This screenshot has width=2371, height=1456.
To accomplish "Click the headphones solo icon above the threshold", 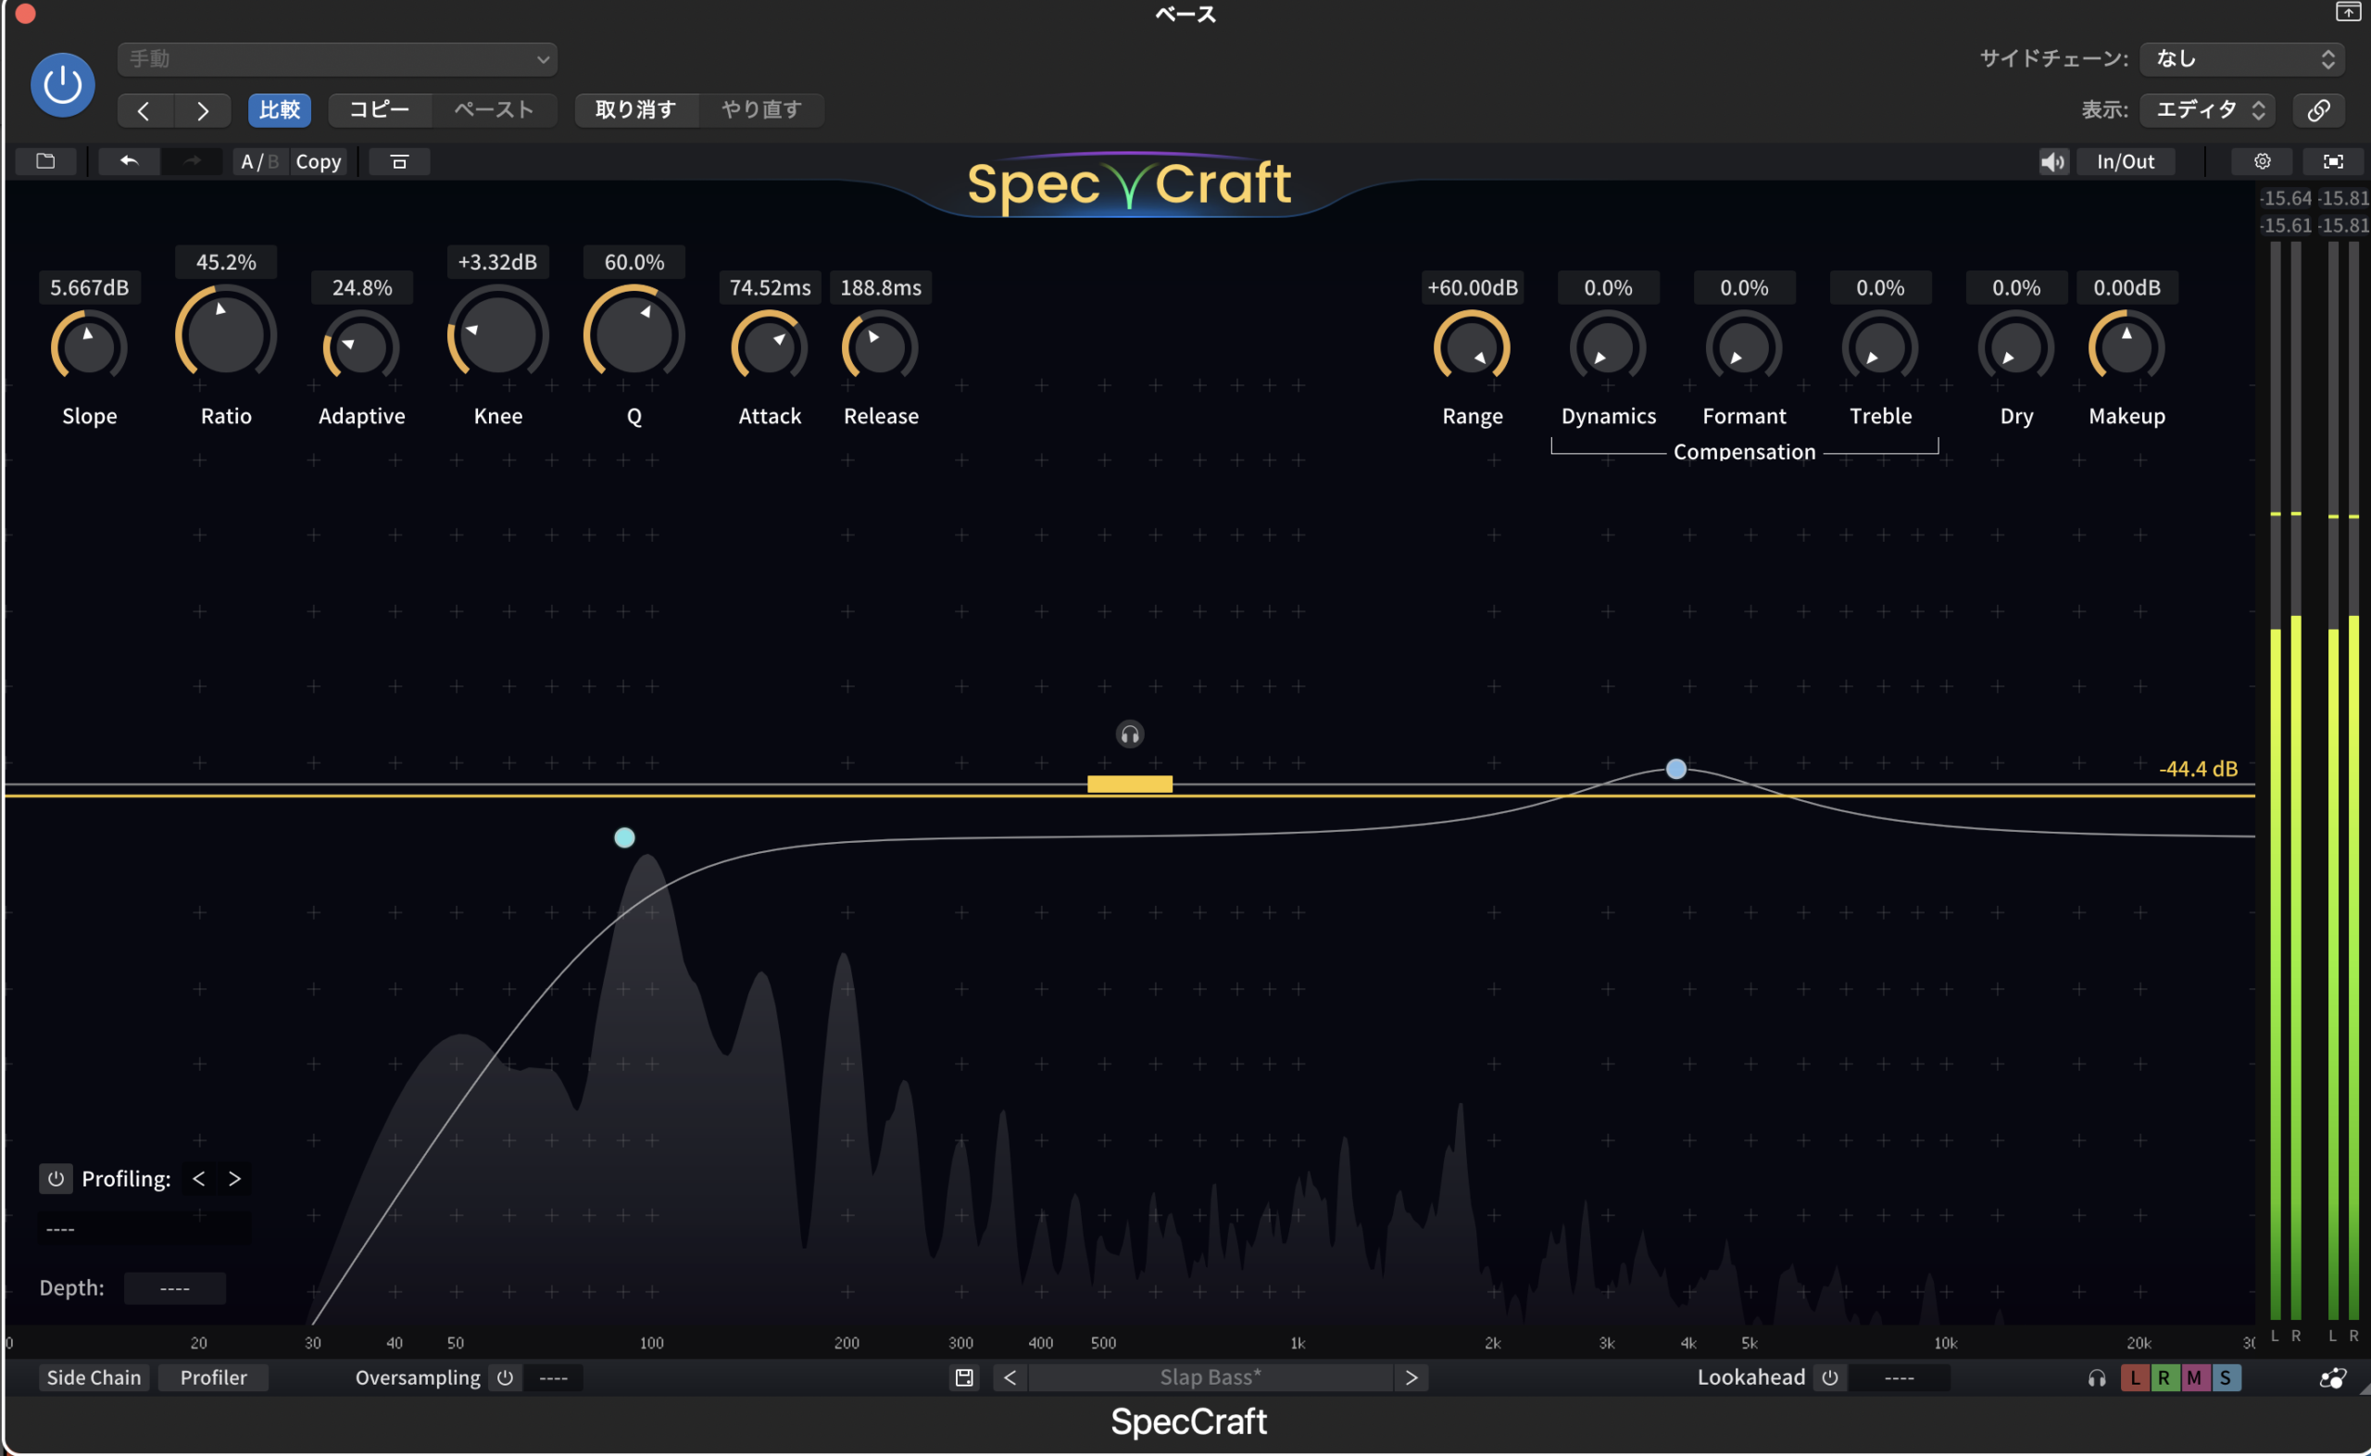I will [x=1129, y=734].
